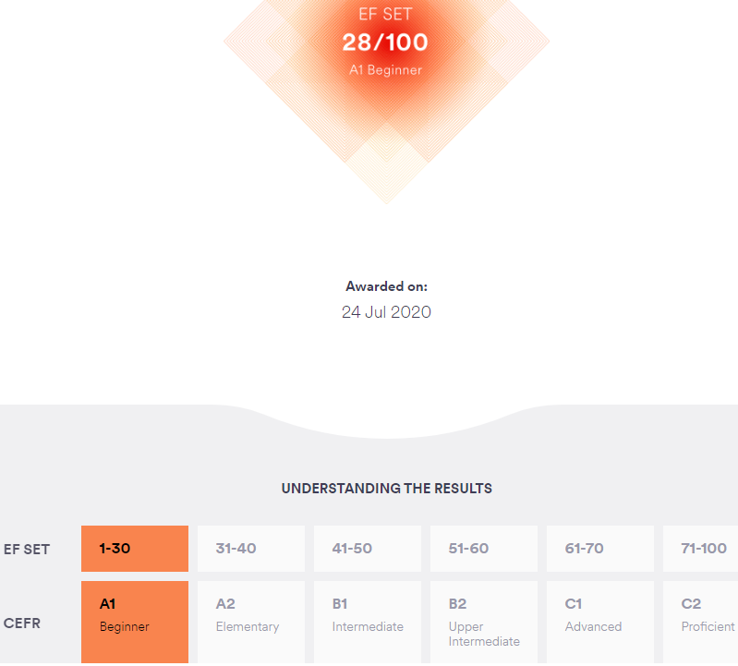Screen dimensions: 738x666
Task: Select the highlighted 1-30 score range cell
Action: (x=135, y=549)
